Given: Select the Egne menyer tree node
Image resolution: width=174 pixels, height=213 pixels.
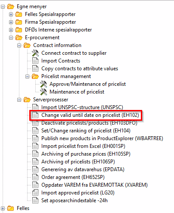Looking at the screenshot, I should [x=32, y=6].
